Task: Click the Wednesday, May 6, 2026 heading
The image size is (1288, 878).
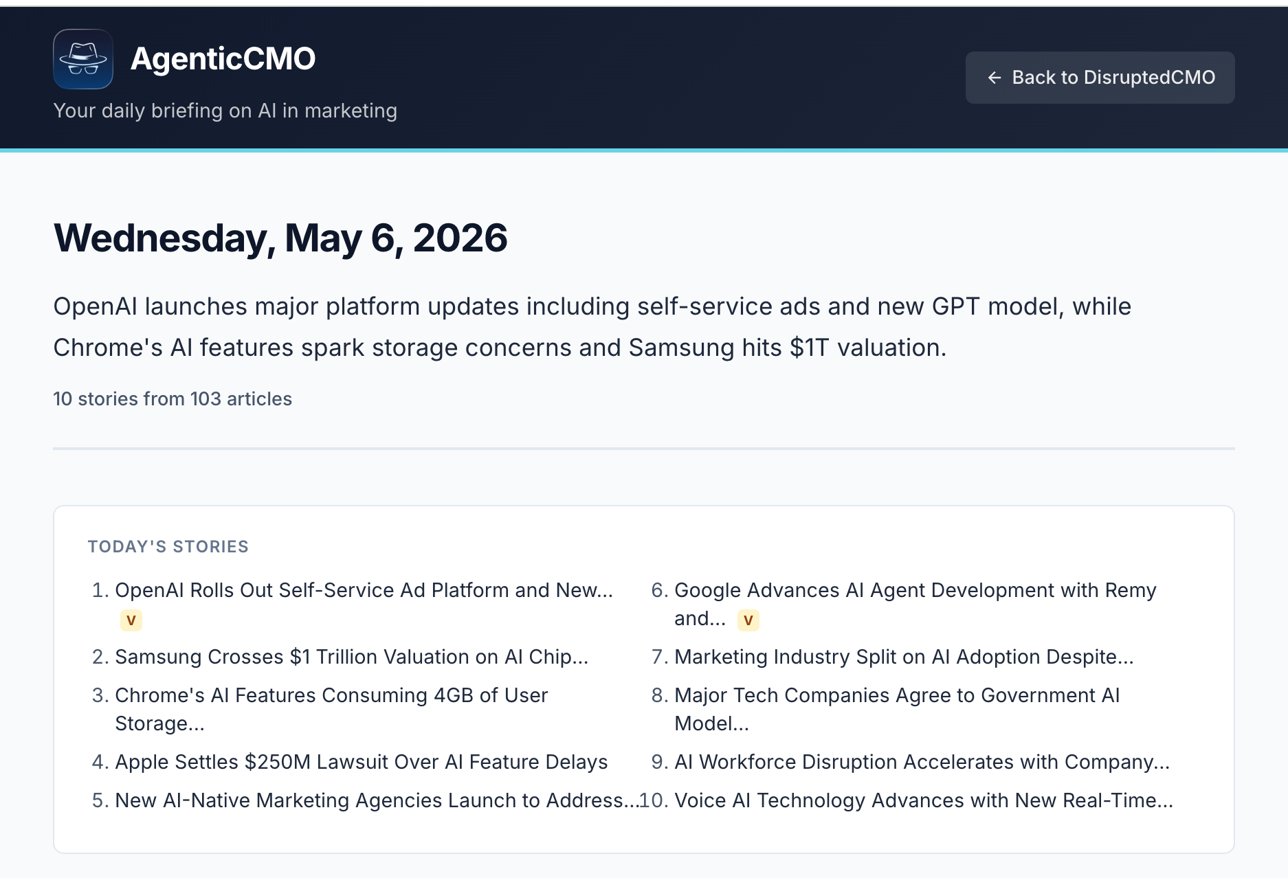Action: (280, 238)
